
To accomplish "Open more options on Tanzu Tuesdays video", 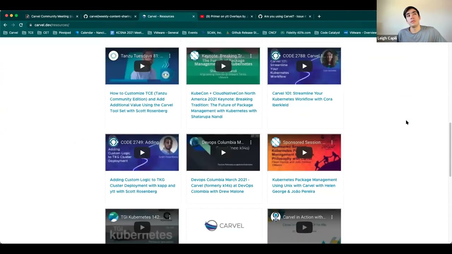I will click(x=169, y=56).
